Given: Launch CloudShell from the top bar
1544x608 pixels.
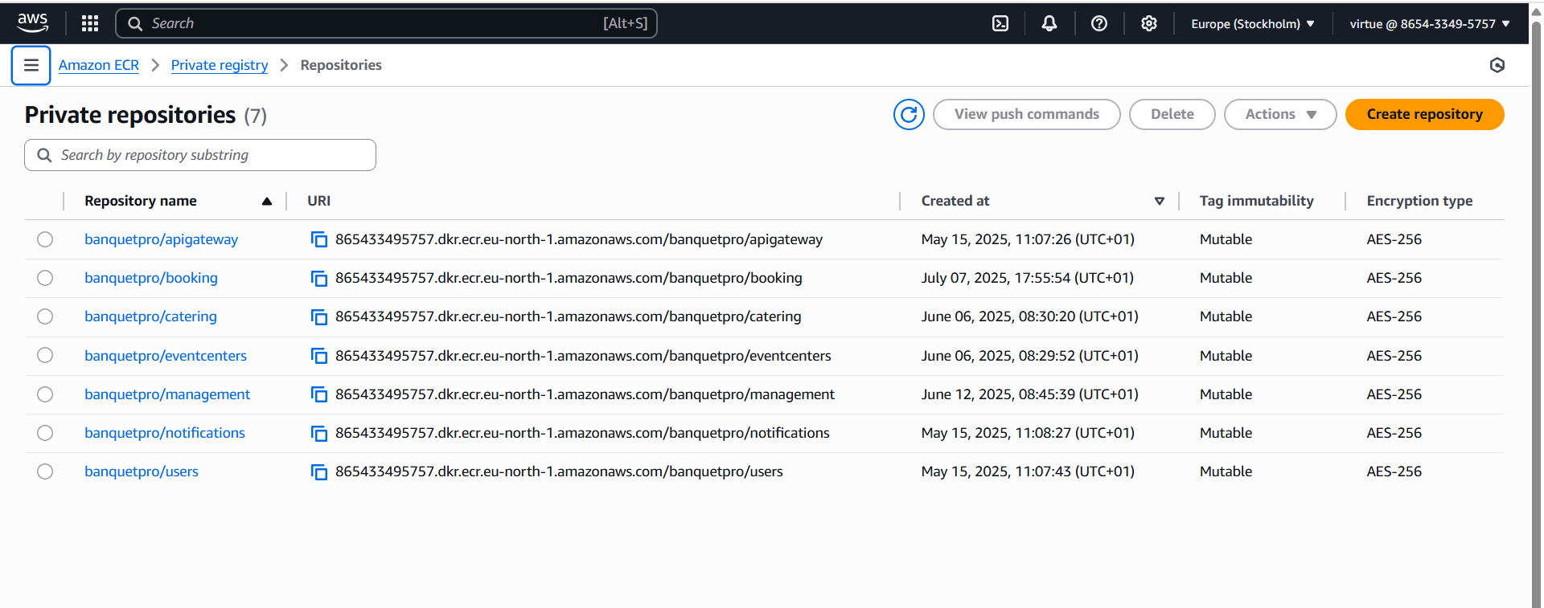Looking at the screenshot, I should pyautogui.click(x=1000, y=23).
